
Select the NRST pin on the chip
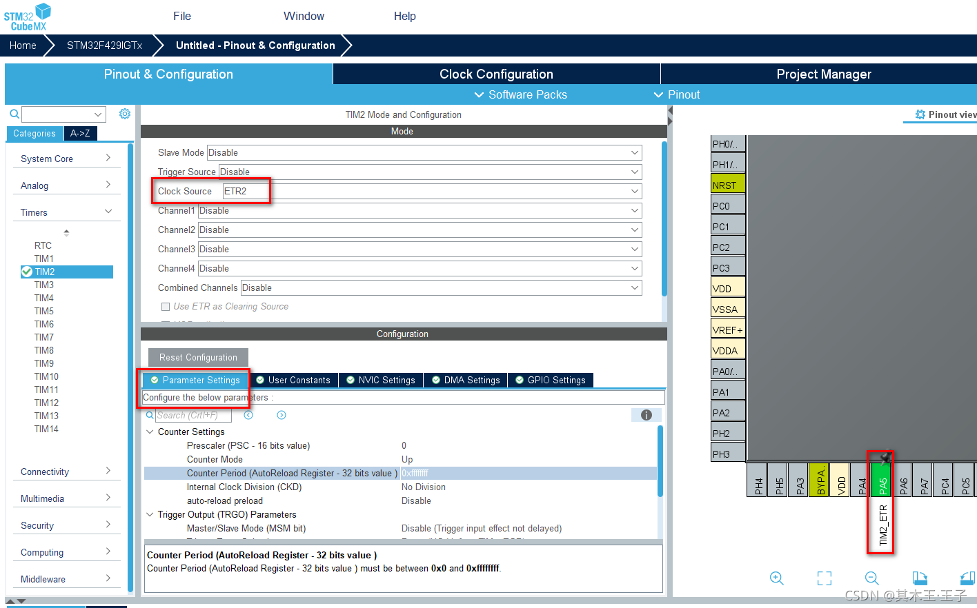pyautogui.click(x=728, y=185)
